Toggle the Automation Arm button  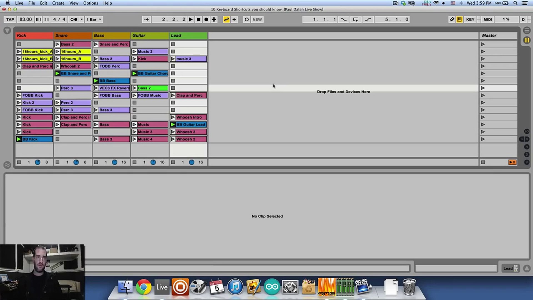pos(227,19)
